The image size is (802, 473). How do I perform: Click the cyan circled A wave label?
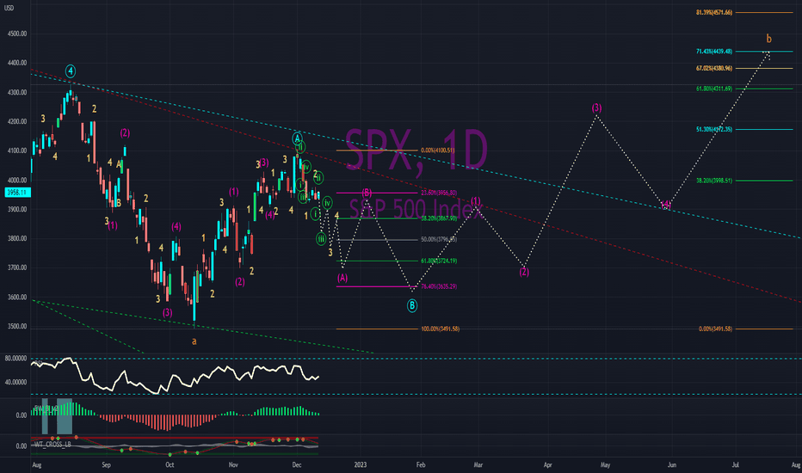point(297,138)
